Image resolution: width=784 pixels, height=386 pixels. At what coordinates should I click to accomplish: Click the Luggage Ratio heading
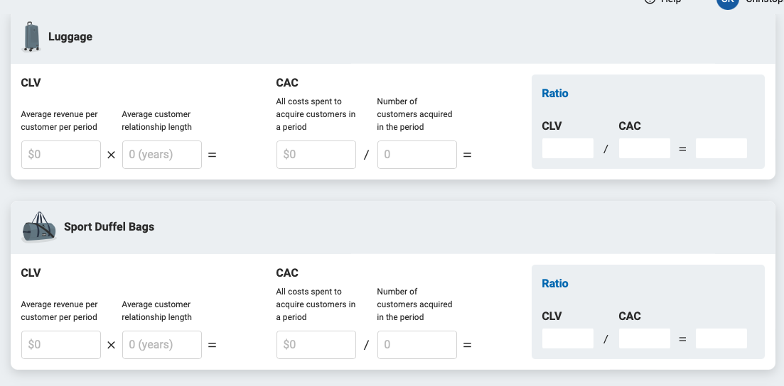pyautogui.click(x=555, y=94)
